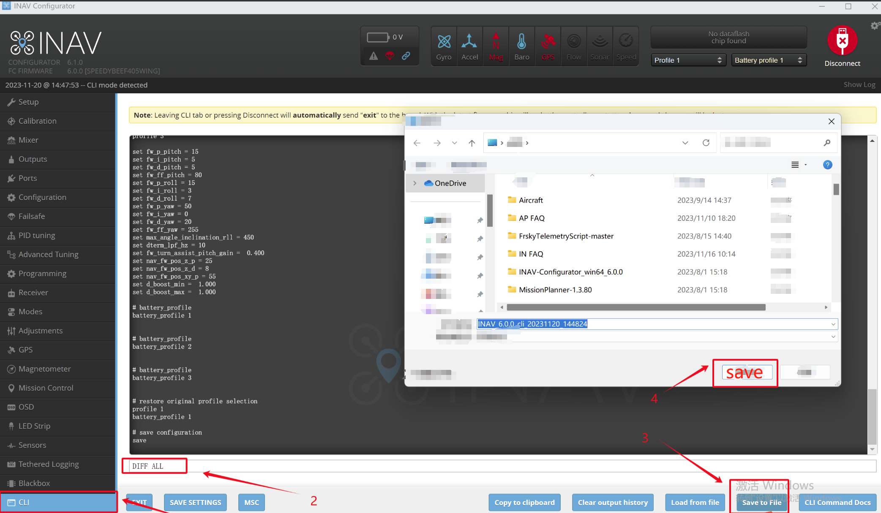Image resolution: width=881 pixels, height=513 pixels.
Task: Expand the address bar path dropdown
Action: 685,143
